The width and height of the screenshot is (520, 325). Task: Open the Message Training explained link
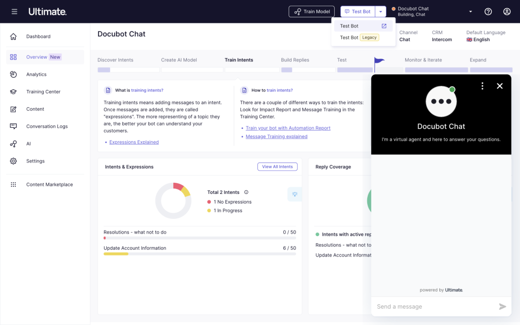pyautogui.click(x=277, y=137)
